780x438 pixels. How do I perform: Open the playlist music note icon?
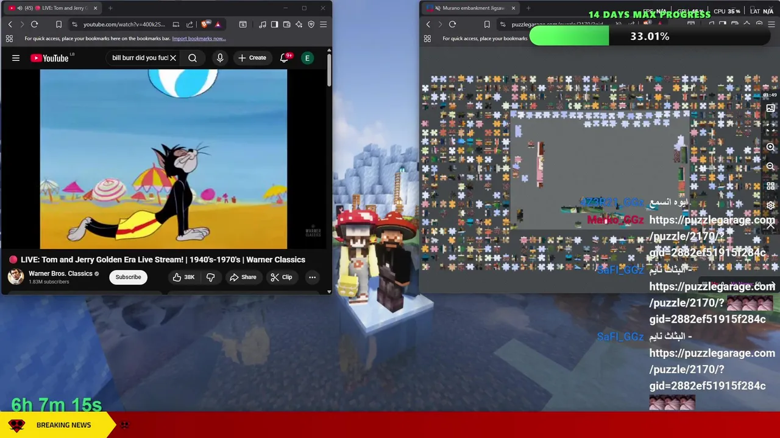coord(262,24)
